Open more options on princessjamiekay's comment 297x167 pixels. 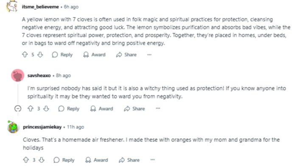pyautogui.click(x=152, y=160)
